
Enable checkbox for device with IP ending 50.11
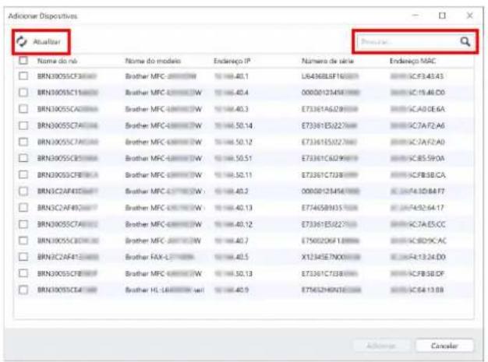23,174
